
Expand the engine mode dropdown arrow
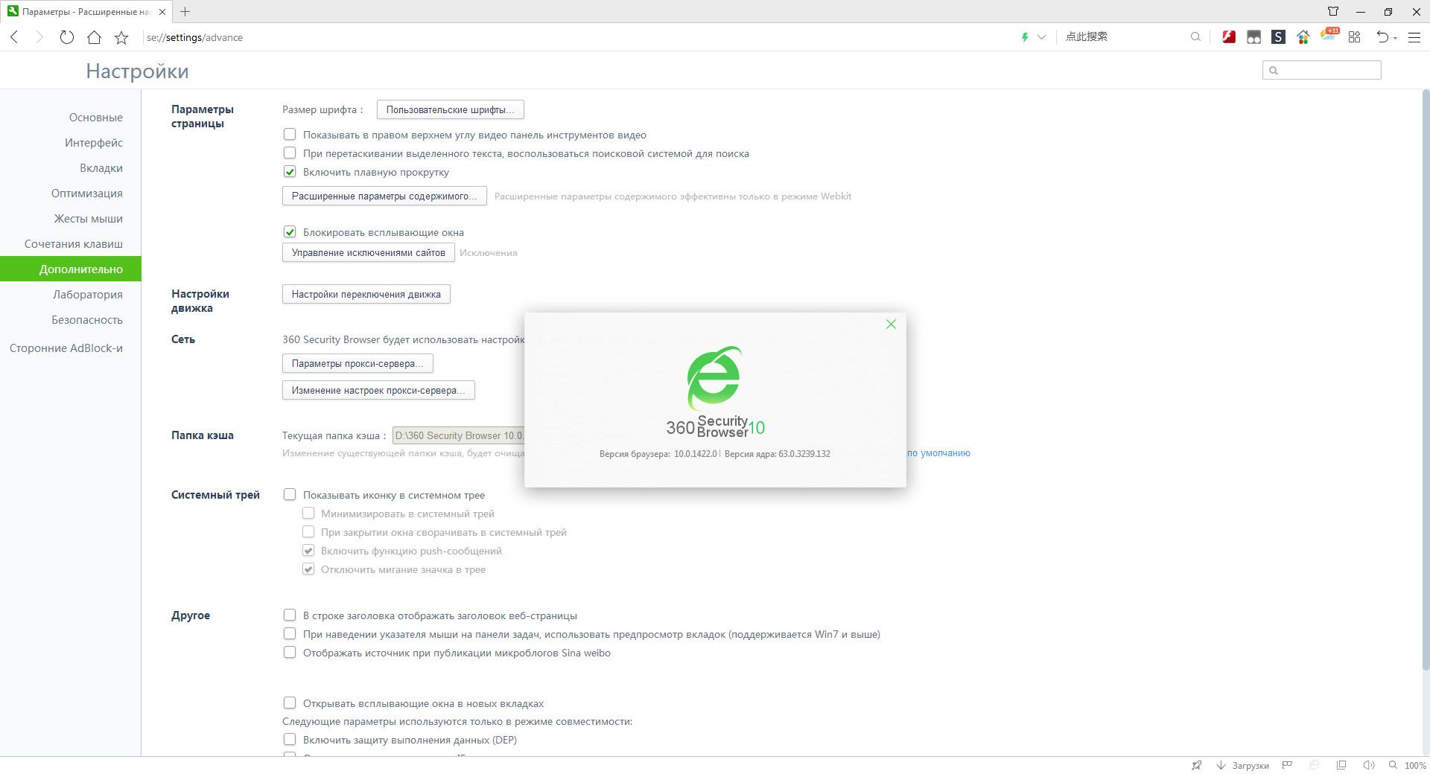(x=1041, y=37)
